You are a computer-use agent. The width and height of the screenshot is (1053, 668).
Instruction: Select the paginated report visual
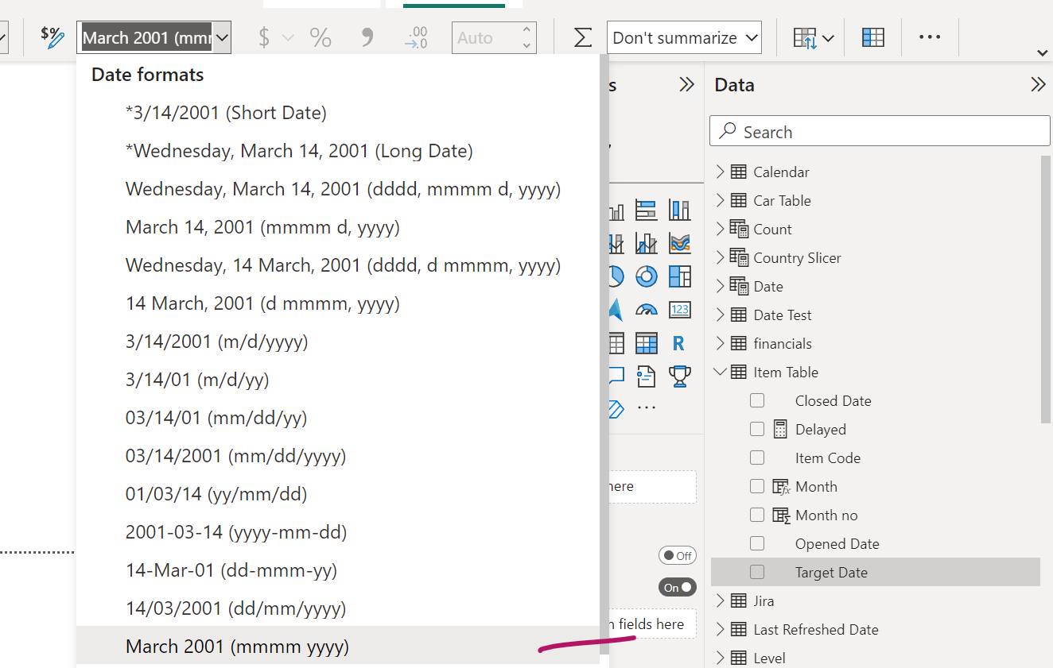(646, 376)
